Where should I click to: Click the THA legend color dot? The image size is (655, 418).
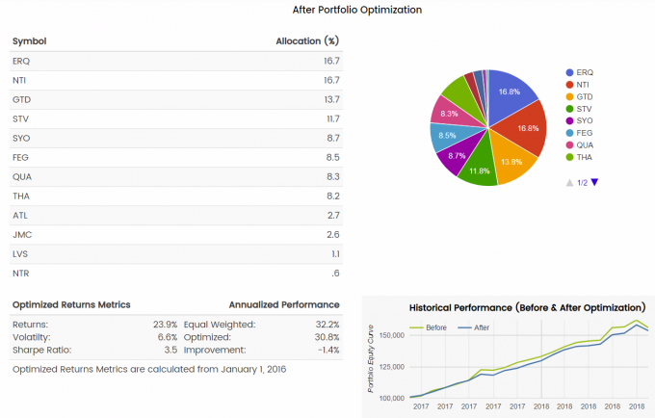(569, 157)
